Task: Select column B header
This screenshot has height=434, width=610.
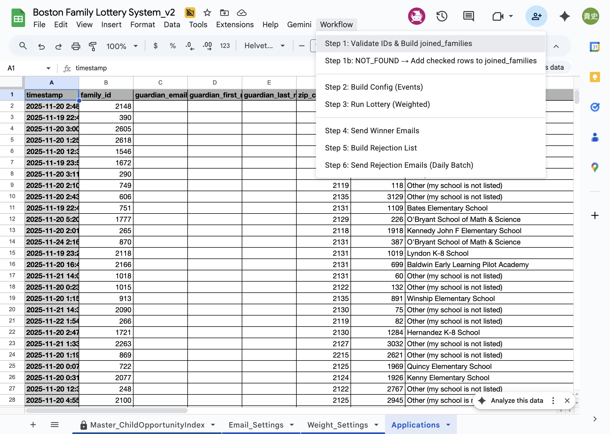Action: (x=106, y=83)
